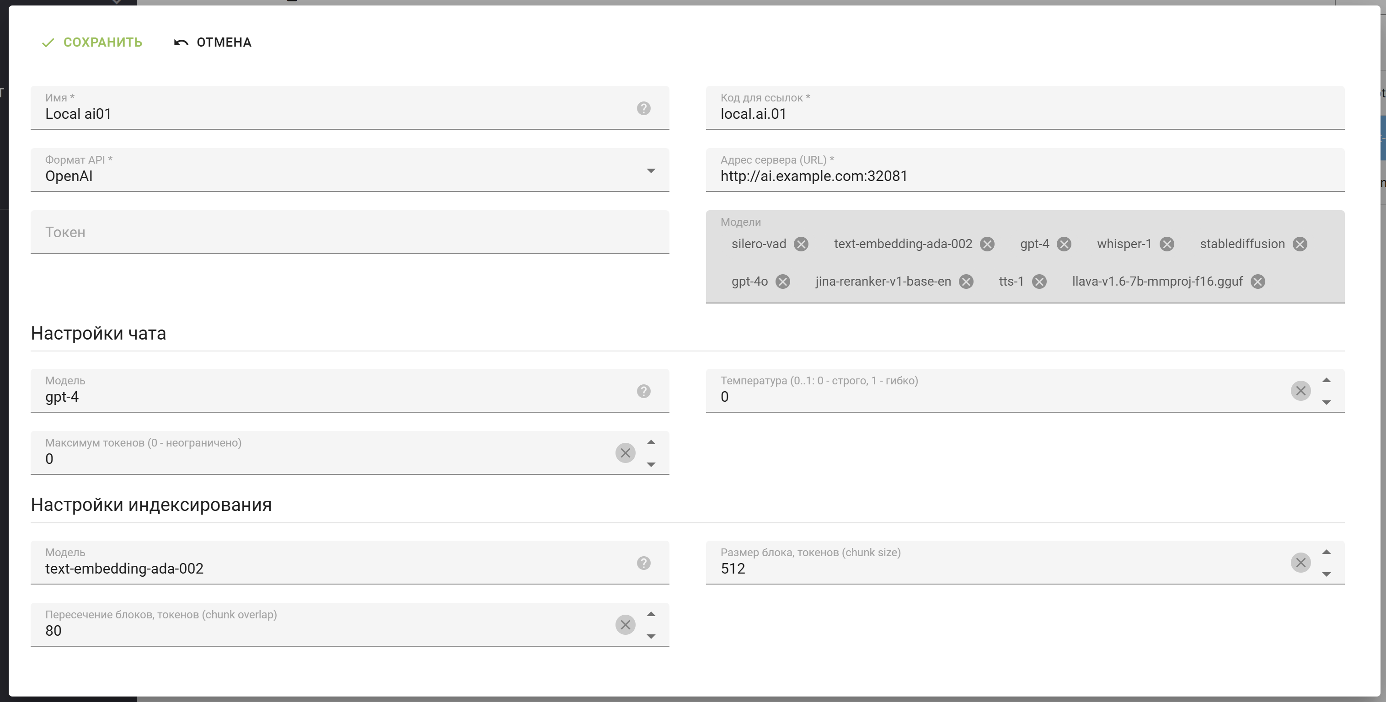Decrease Максимум токенов with down arrow
This screenshot has height=702, width=1386.
(651, 464)
